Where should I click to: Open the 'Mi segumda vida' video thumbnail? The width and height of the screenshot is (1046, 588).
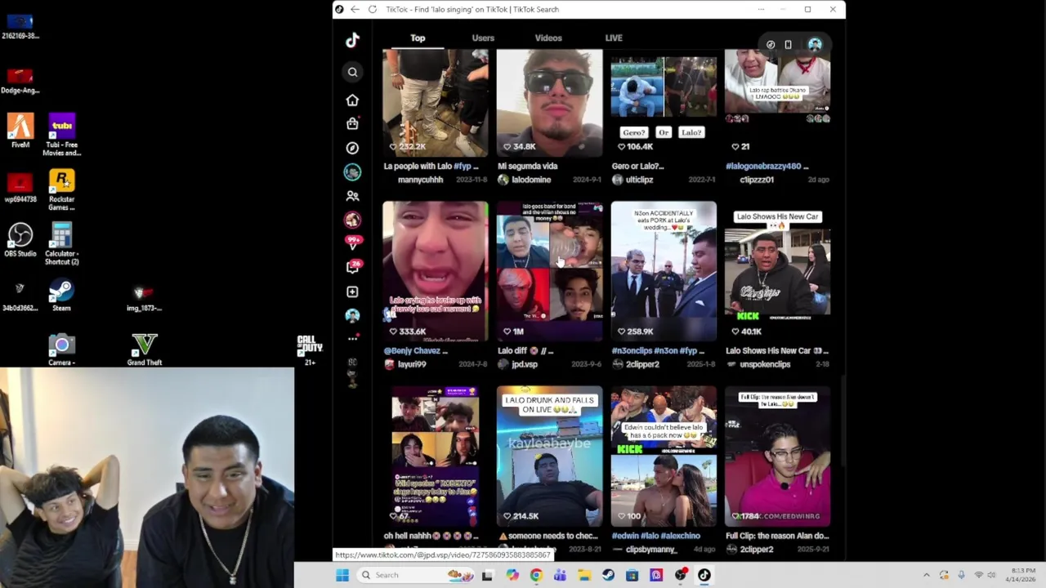click(550, 103)
